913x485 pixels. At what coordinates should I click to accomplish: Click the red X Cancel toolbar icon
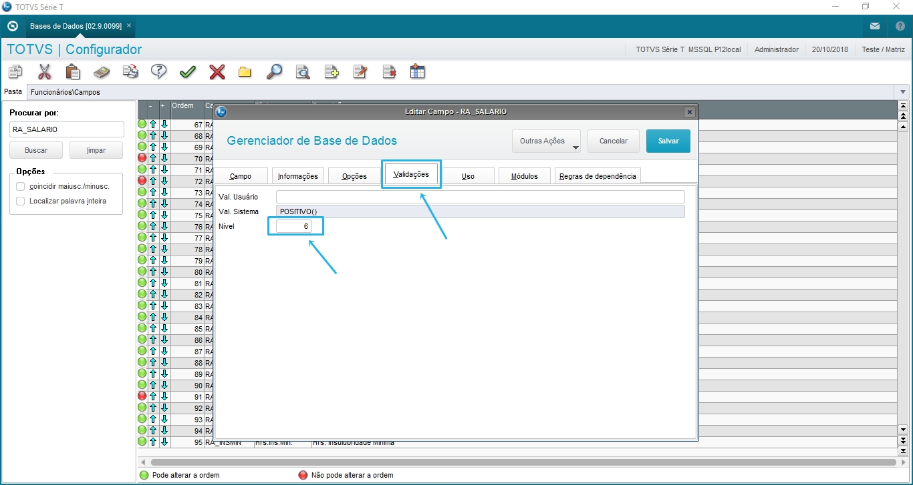pyautogui.click(x=217, y=71)
